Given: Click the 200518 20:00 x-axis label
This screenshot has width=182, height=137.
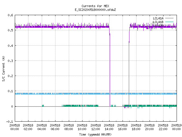Looking at the screenshot, I should [x=150, y=127].
